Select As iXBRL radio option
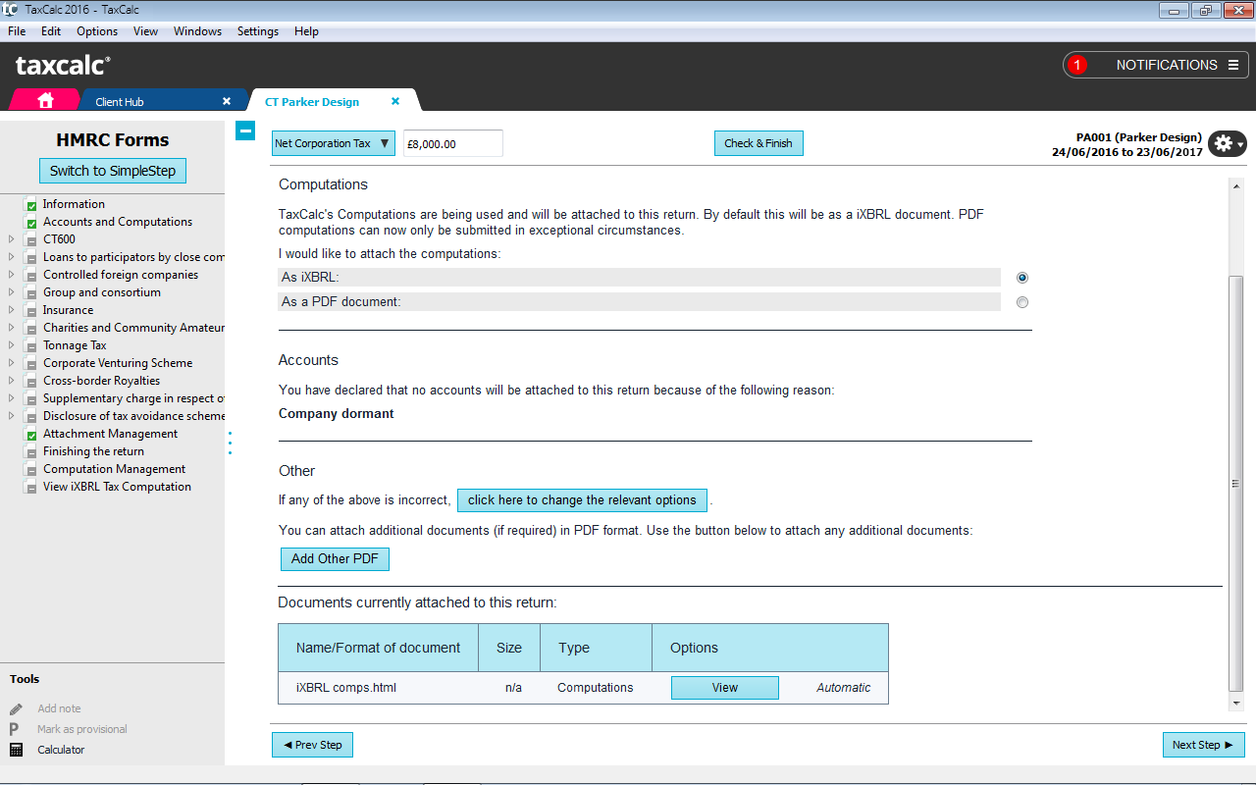The height and width of the screenshot is (785, 1256). click(1022, 278)
